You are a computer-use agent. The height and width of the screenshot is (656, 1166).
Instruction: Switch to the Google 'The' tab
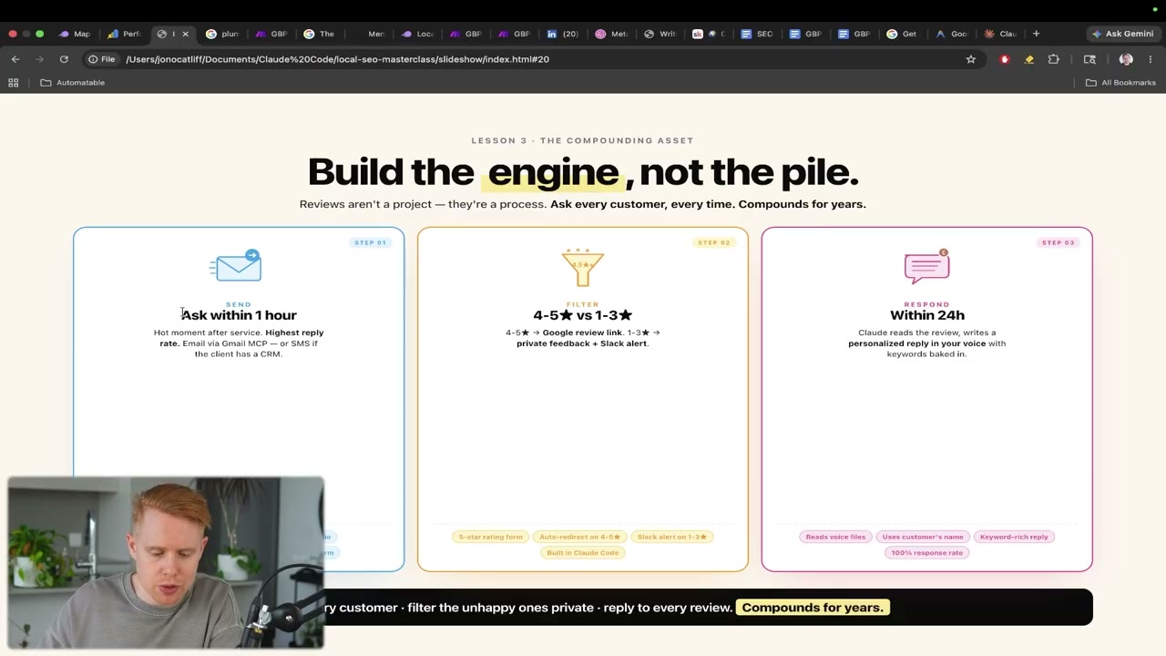click(320, 34)
